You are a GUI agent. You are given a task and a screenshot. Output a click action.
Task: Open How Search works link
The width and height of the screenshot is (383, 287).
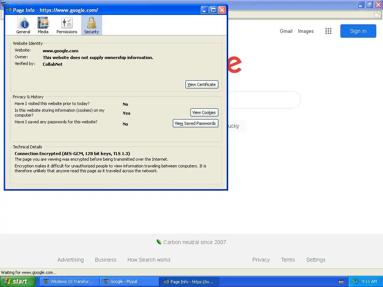click(x=149, y=260)
